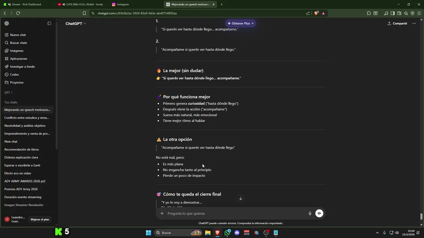This screenshot has width=424, height=238.
Task: Click the plus attach icon in the prompt box
Action: pos(162,214)
